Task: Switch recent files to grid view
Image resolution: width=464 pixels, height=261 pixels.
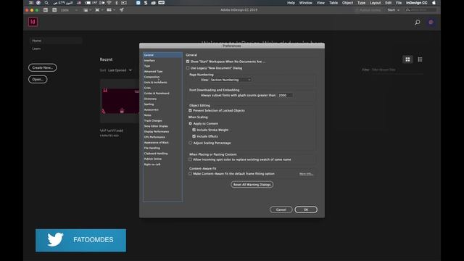Action: [407, 59]
